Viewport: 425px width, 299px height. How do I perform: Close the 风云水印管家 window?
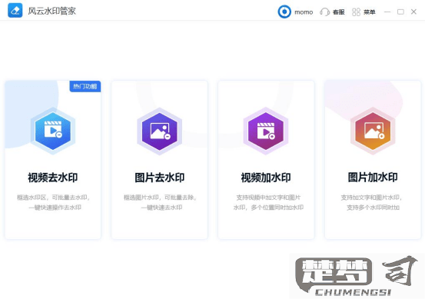[413, 12]
